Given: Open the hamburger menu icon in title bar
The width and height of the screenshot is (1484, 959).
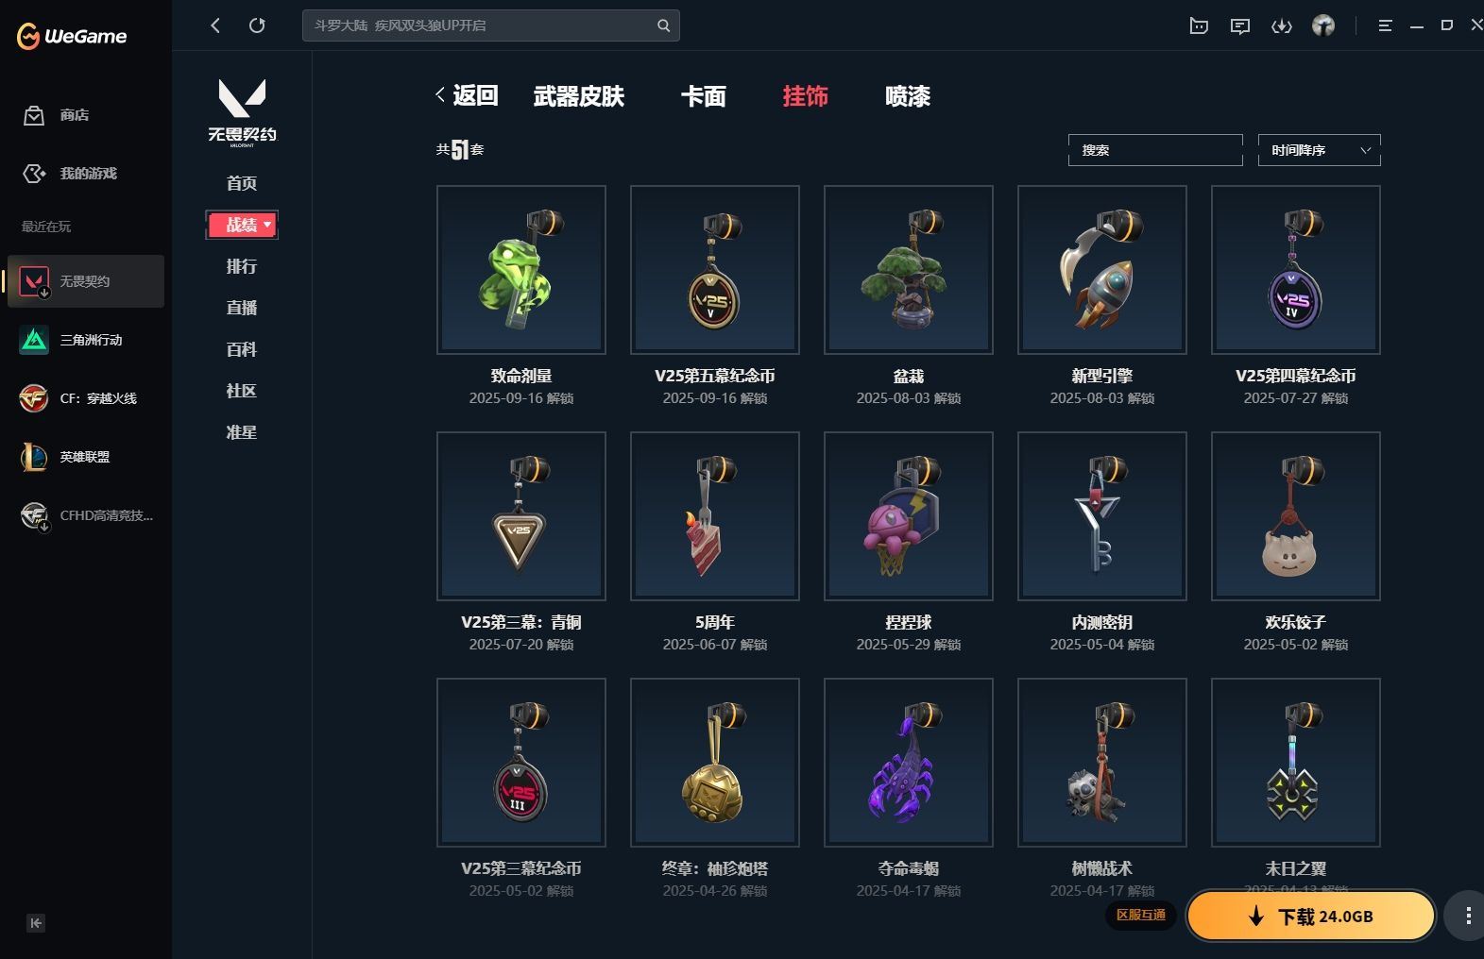Looking at the screenshot, I should (1385, 26).
